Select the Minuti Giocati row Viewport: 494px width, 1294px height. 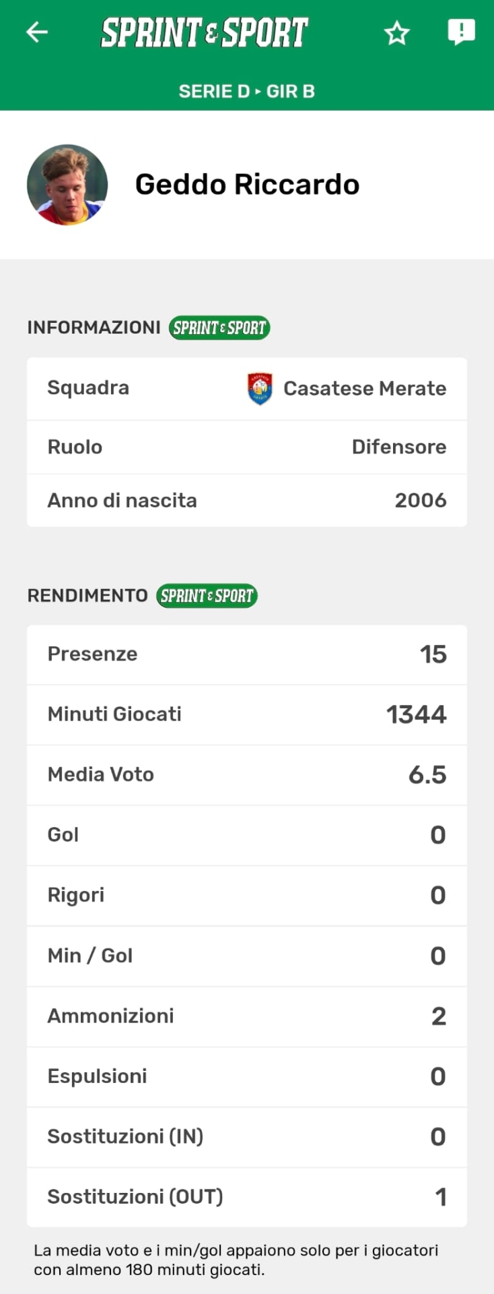[246, 714]
